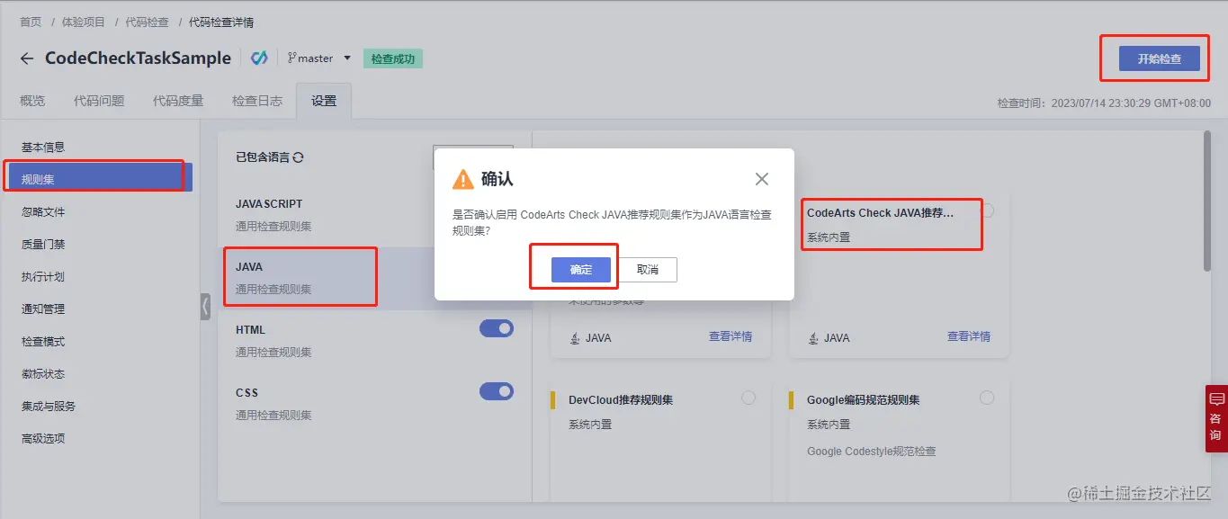
Task: Open 通知管理 in the sidebar
Action: click(43, 309)
